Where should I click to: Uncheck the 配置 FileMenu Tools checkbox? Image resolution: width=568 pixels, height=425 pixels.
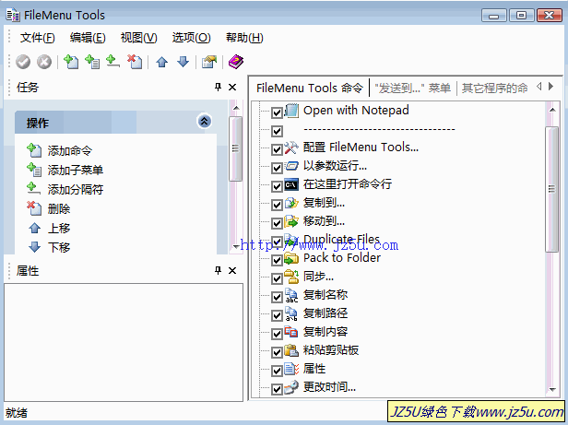pyautogui.click(x=278, y=149)
